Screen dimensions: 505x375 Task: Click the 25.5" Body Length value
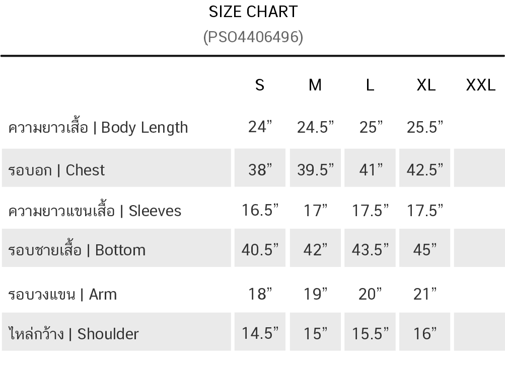point(425,127)
